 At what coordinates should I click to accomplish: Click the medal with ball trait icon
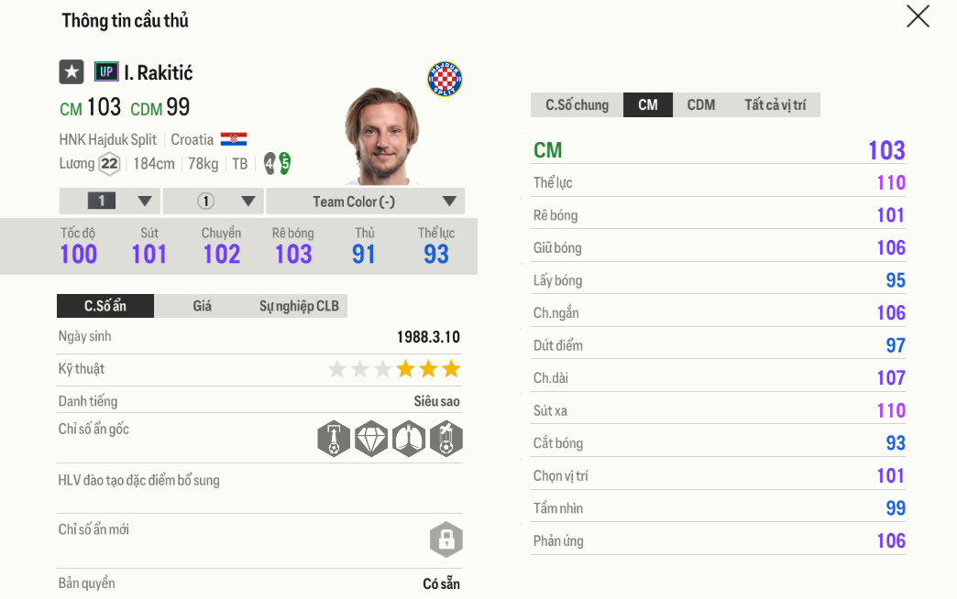tap(445, 438)
